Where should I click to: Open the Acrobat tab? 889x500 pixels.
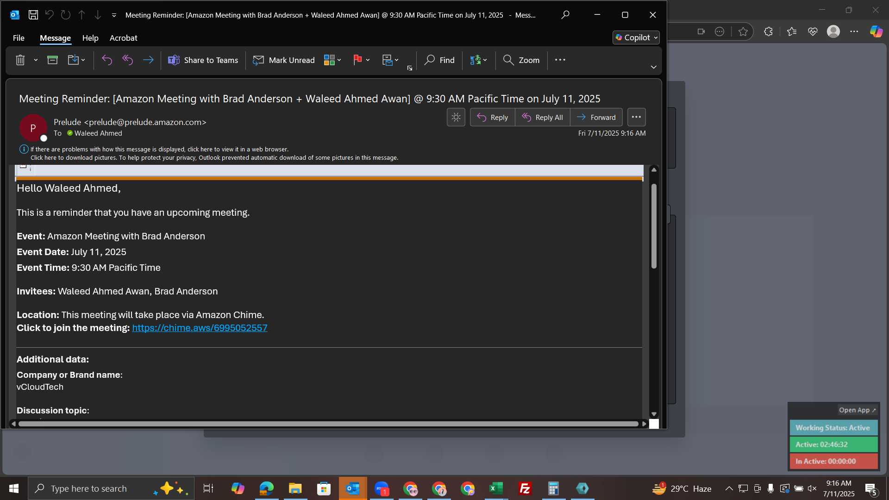click(x=123, y=38)
